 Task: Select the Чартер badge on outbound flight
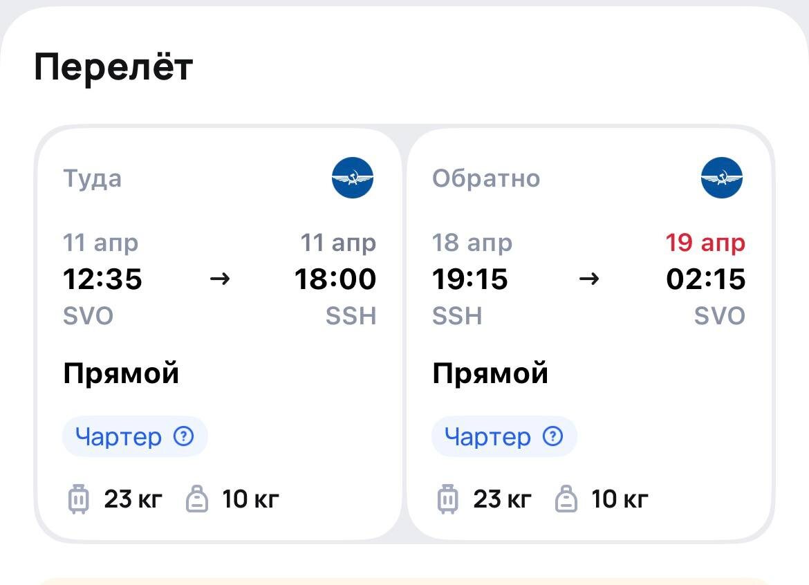135,436
